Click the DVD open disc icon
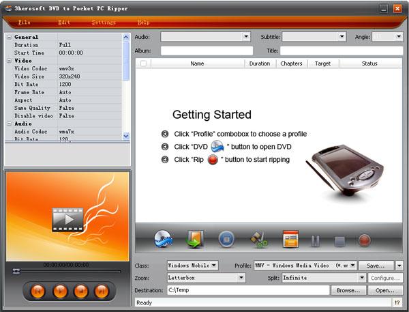Image resolution: width=409 pixels, height=312 pixels. point(164,239)
